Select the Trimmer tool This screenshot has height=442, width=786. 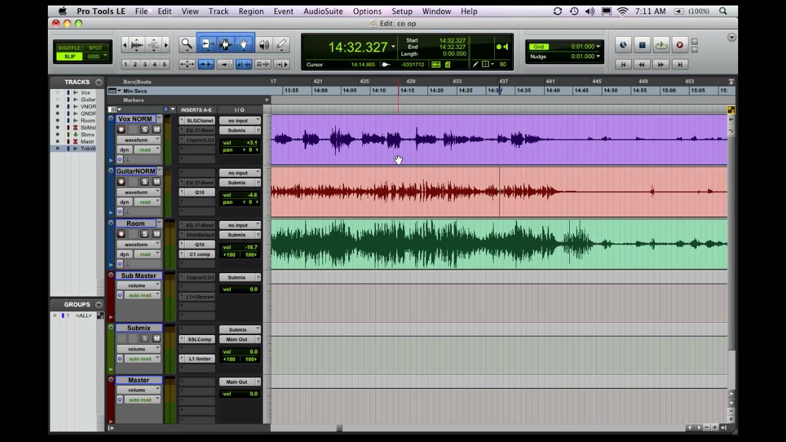coord(207,44)
